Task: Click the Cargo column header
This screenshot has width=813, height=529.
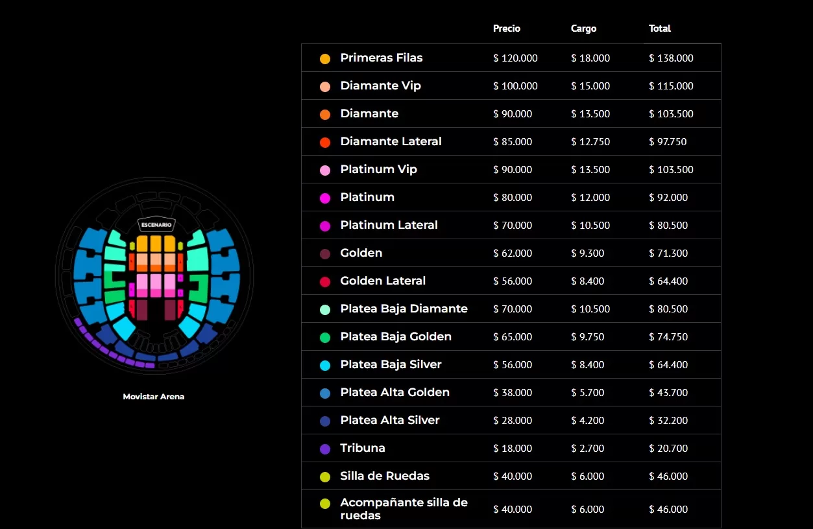Action: pyautogui.click(x=583, y=29)
